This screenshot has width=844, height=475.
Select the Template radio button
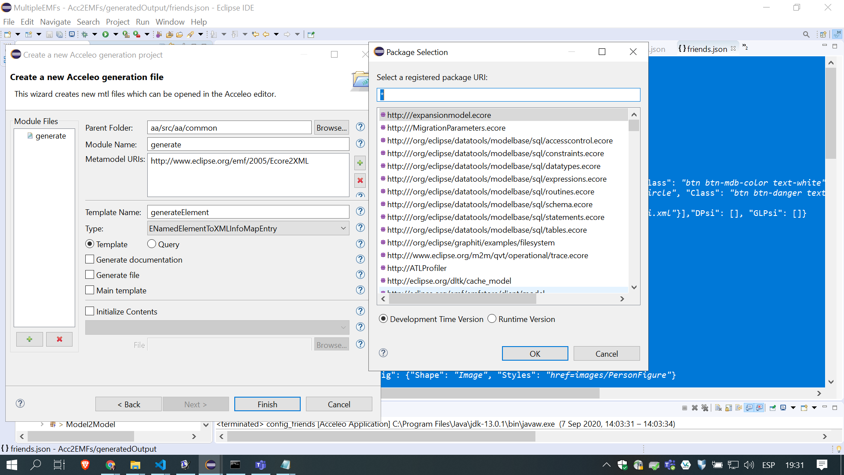point(90,244)
